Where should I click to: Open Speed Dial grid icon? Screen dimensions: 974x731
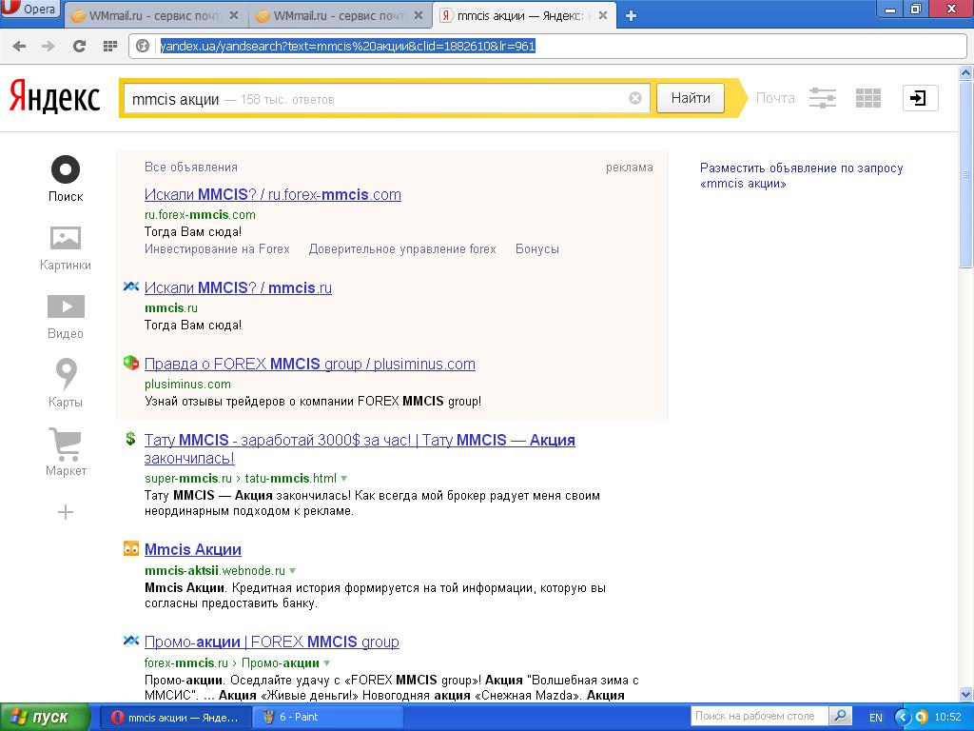pos(110,46)
